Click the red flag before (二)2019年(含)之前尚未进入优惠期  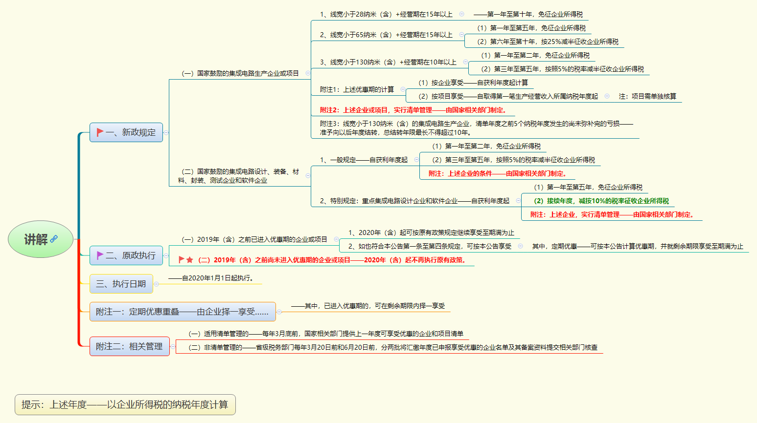pos(182,260)
